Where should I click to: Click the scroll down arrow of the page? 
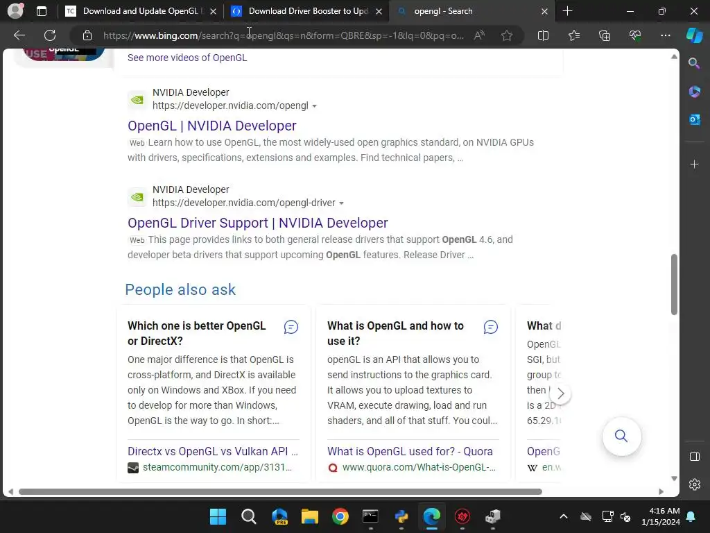click(674, 478)
